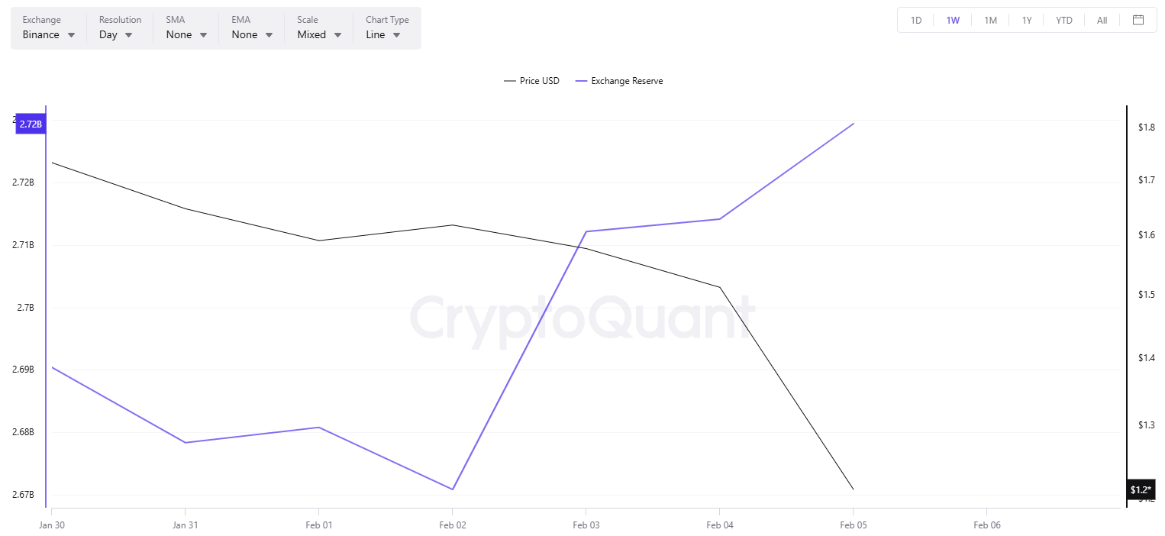Click the SMA dropdown chevron arrow
Screen dimensions: 1165x536
coord(203,34)
